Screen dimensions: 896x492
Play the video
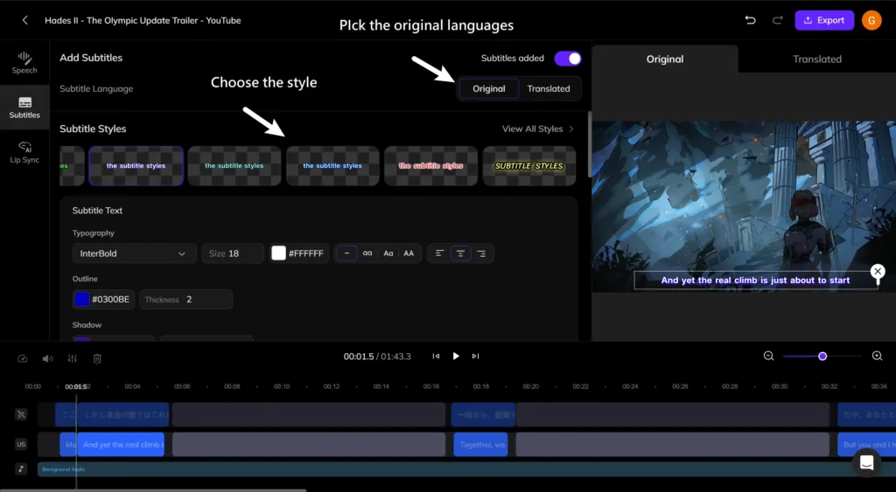click(x=455, y=357)
